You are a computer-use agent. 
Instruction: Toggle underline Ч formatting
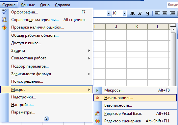[x=148, y=13]
